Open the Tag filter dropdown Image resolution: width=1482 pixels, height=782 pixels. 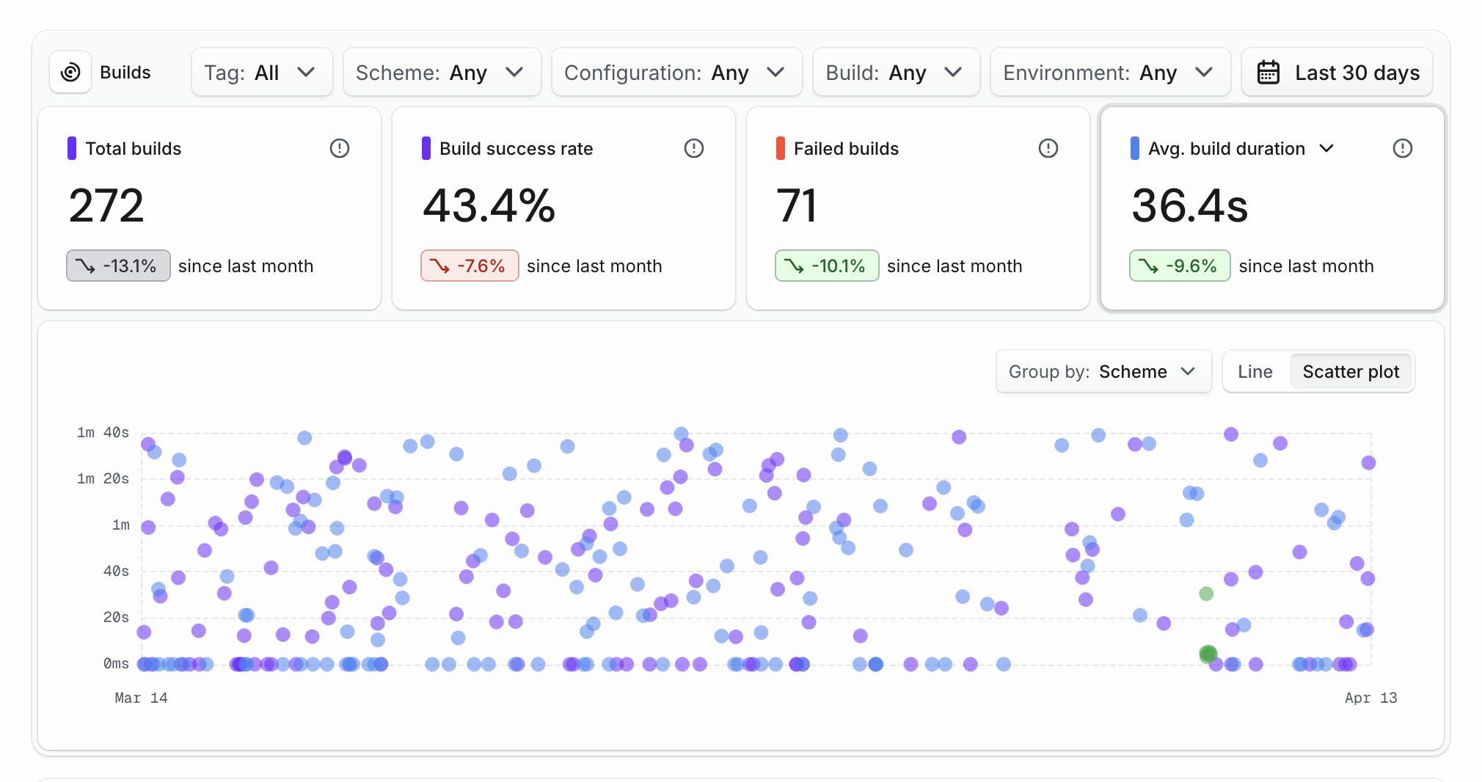click(x=262, y=72)
